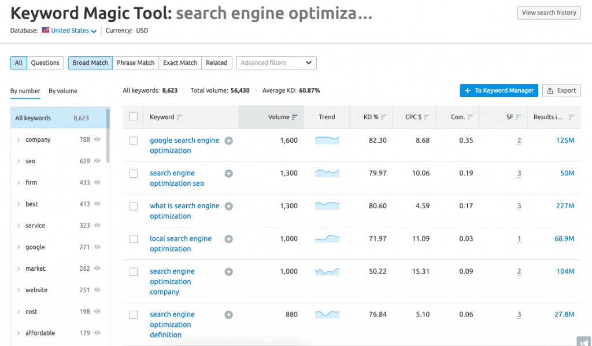This screenshot has width=592, height=346.
Task: Switch to By volume grouping
Action: [x=63, y=91]
